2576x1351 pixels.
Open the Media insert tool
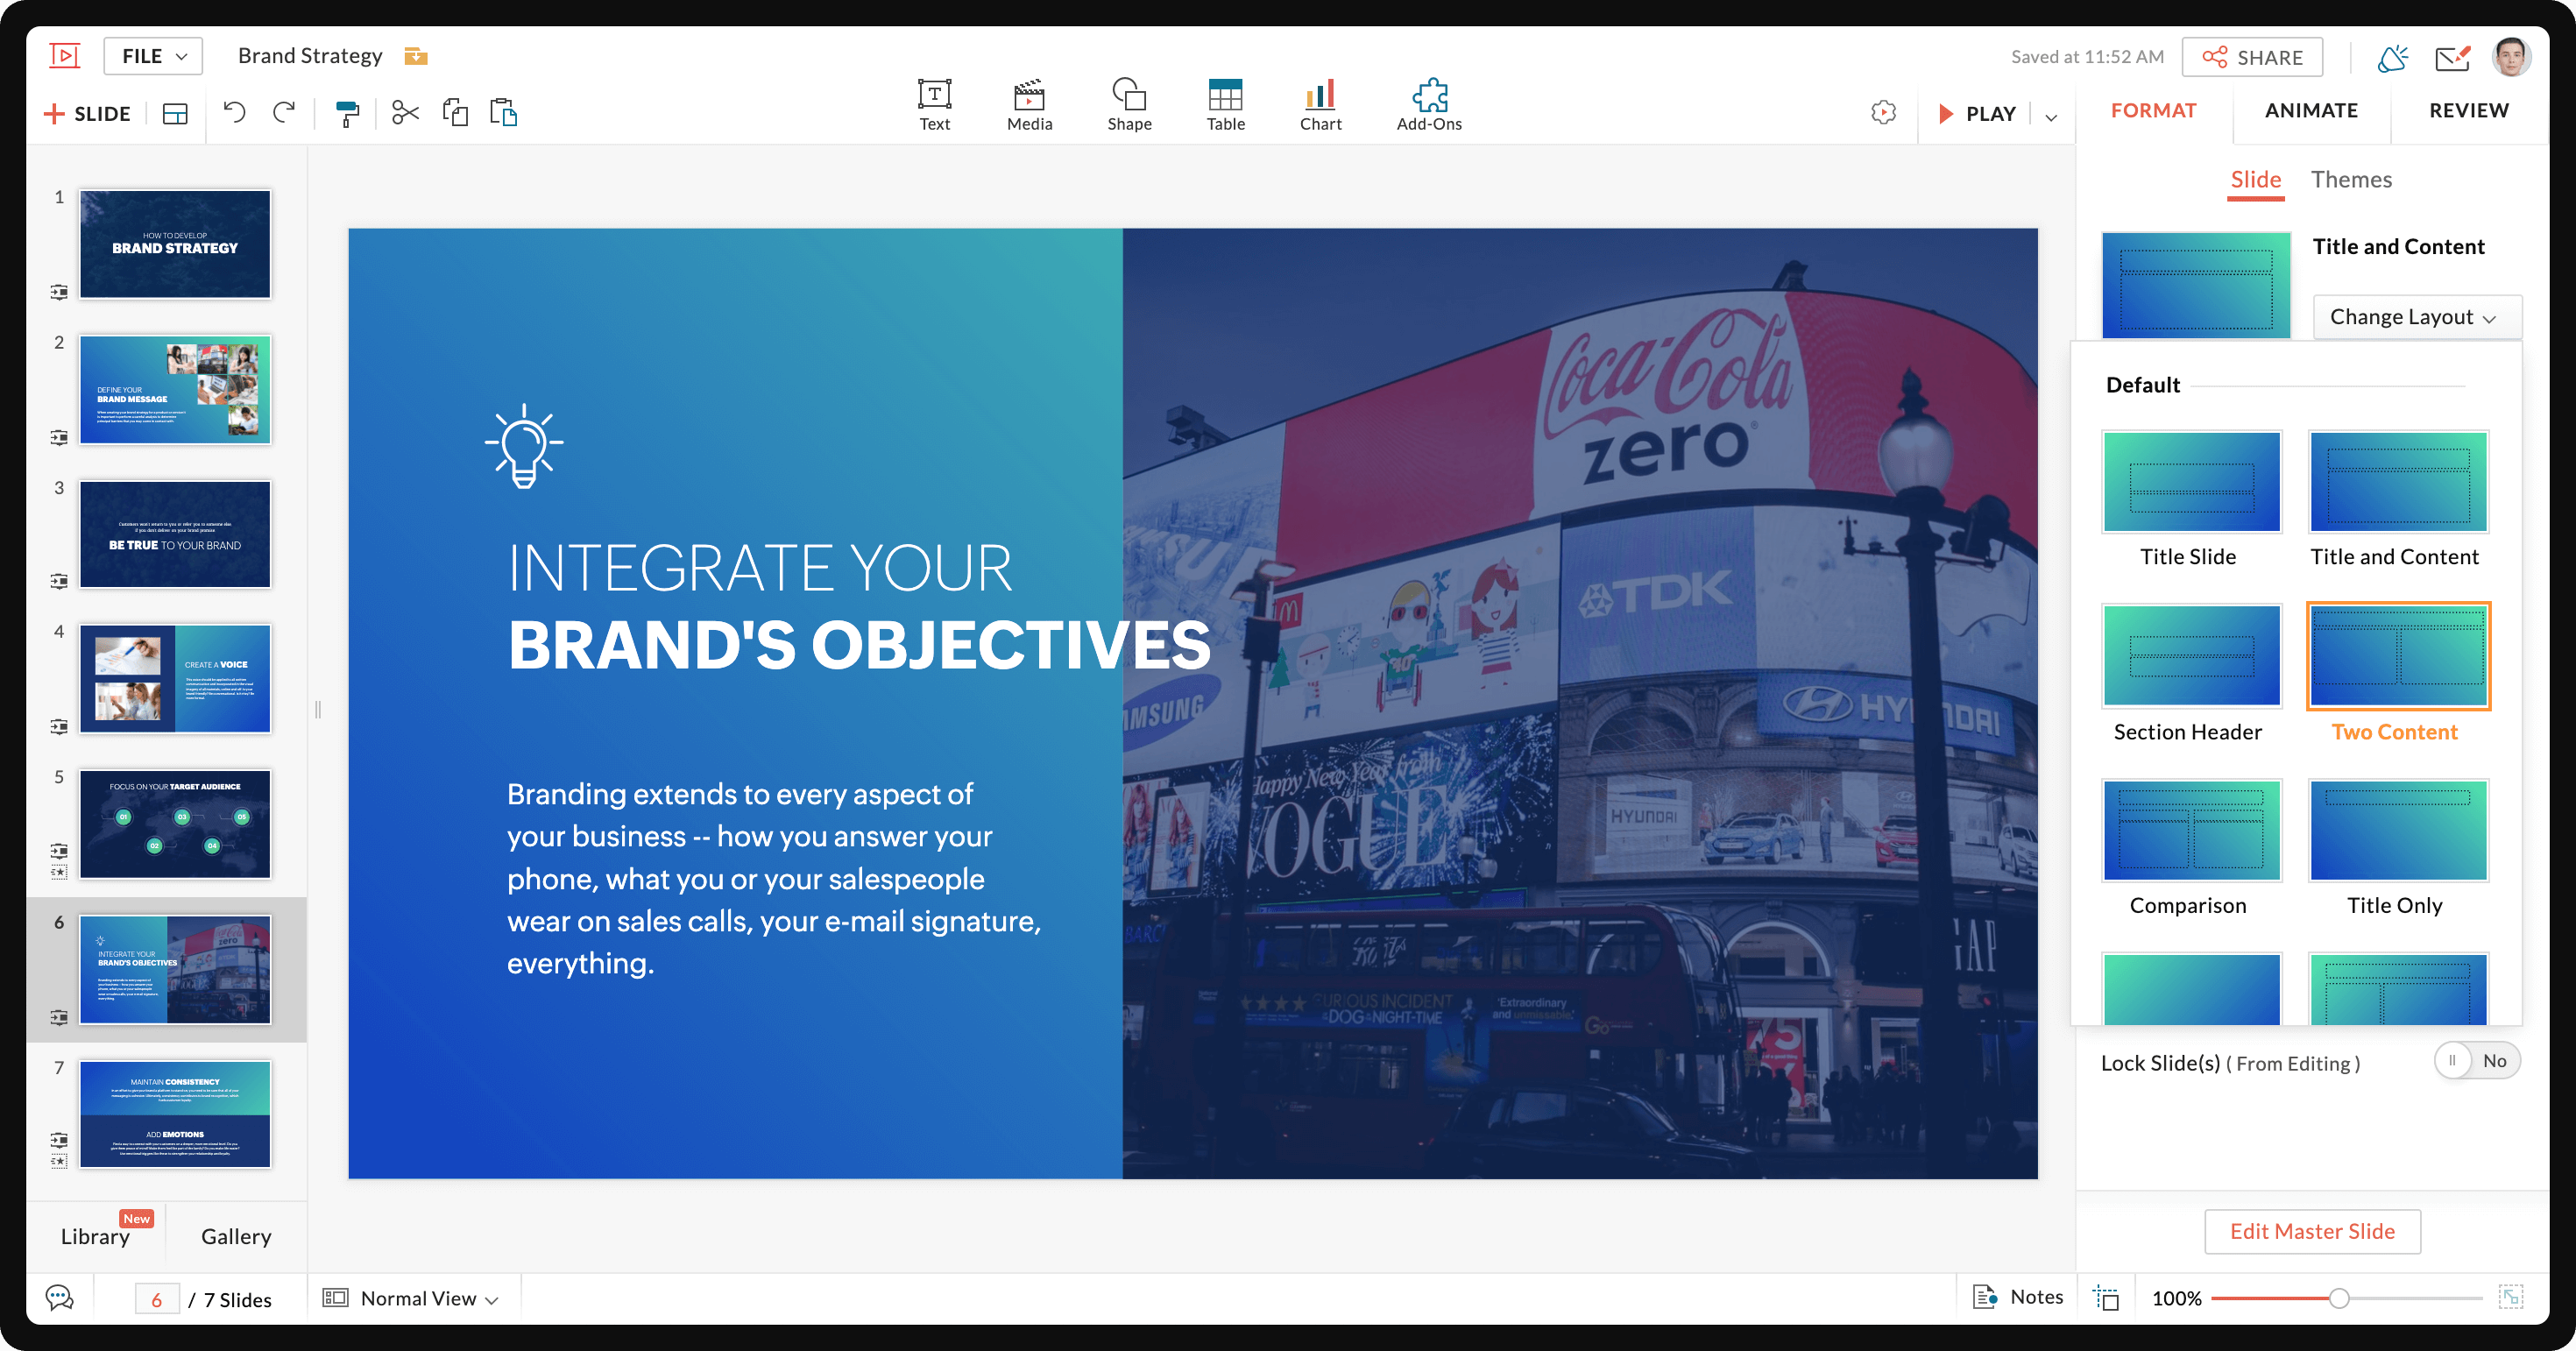click(1029, 105)
